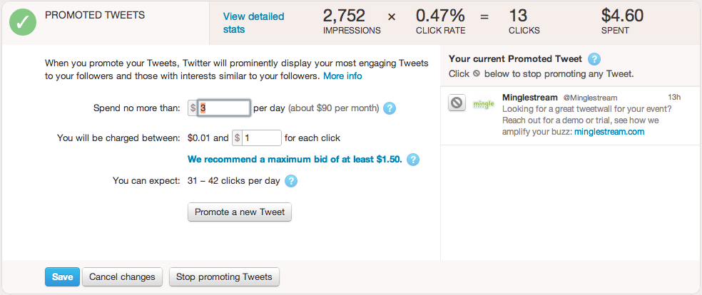Click the blue Save button
702x295 pixels.
(x=62, y=276)
